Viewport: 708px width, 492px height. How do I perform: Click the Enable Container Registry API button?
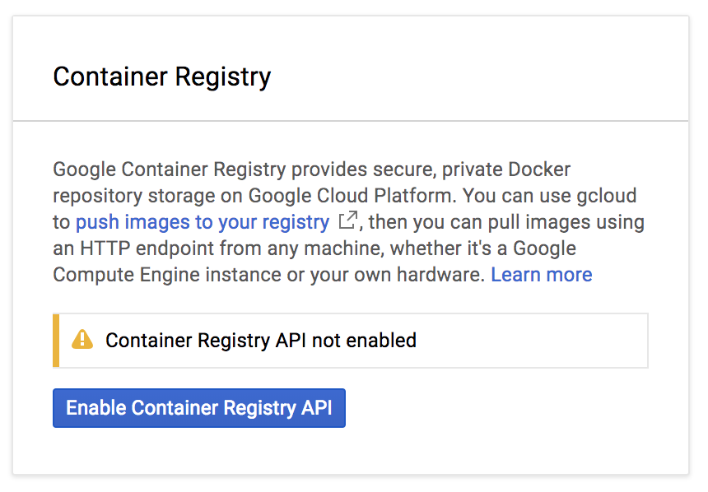pos(198,408)
